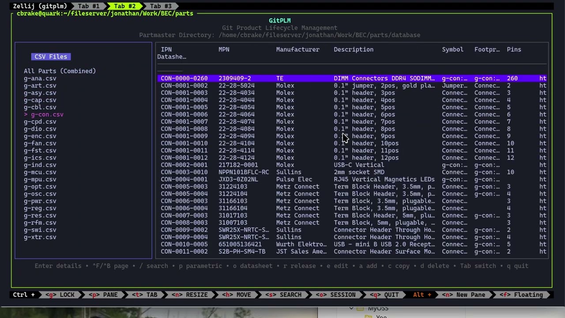Select g-opt.csv file
Viewport: 565px width, 318px height.
[x=40, y=186]
